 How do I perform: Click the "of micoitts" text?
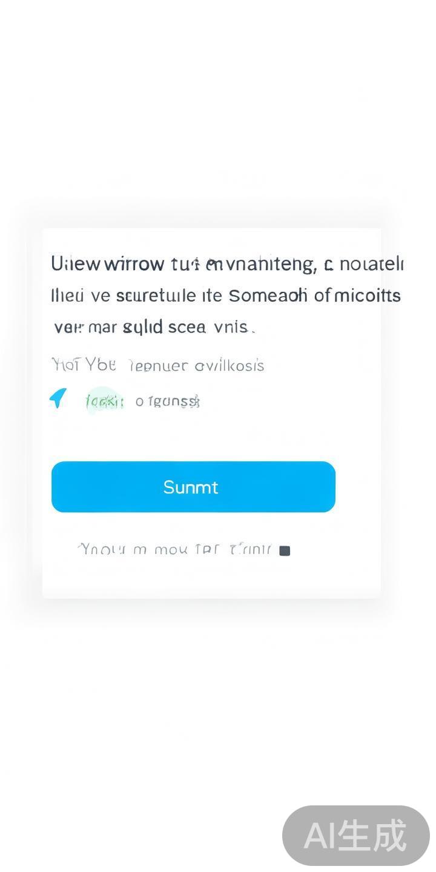point(358,296)
